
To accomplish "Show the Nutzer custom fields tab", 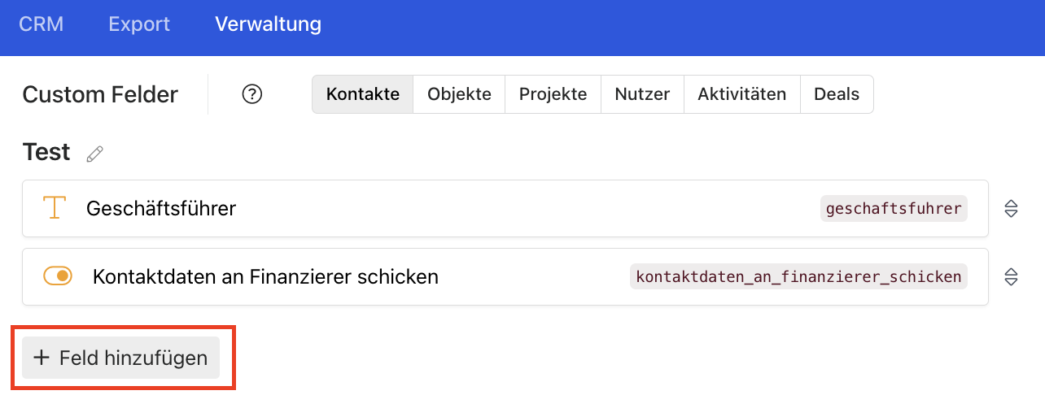I will coord(642,94).
